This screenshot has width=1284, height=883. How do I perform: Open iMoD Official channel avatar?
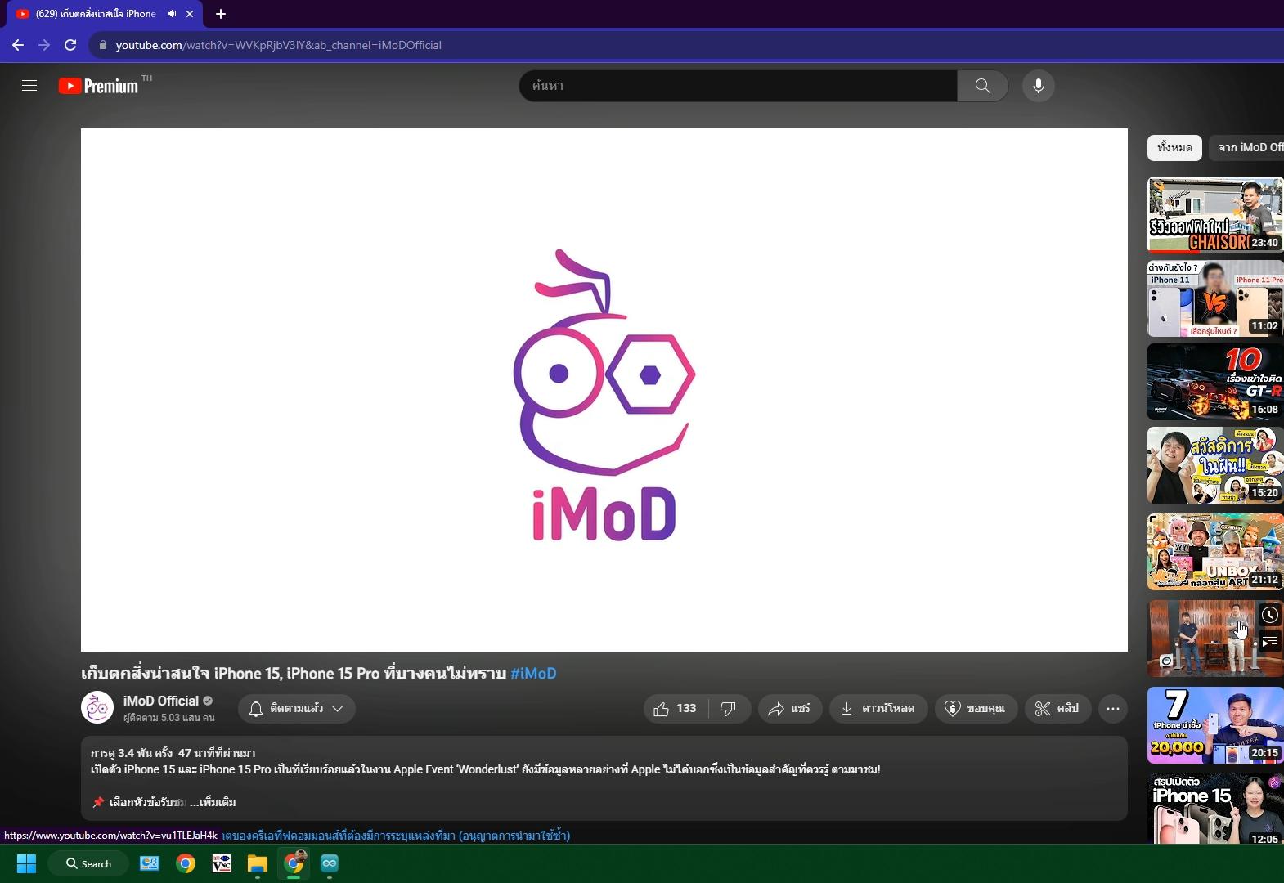tap(97, 708)
